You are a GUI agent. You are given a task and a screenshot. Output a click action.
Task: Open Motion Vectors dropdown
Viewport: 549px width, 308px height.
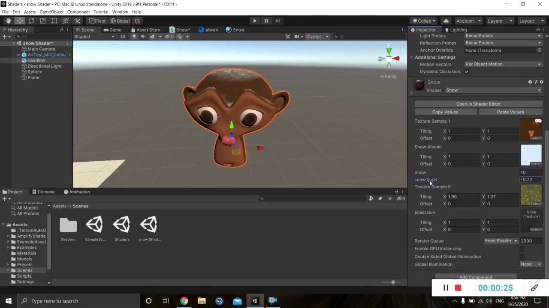[x=503, y=64]
